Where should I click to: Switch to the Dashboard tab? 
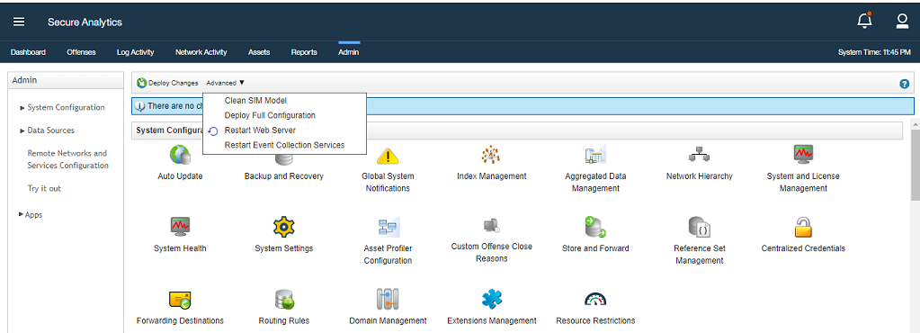click(x=28, y=52)
